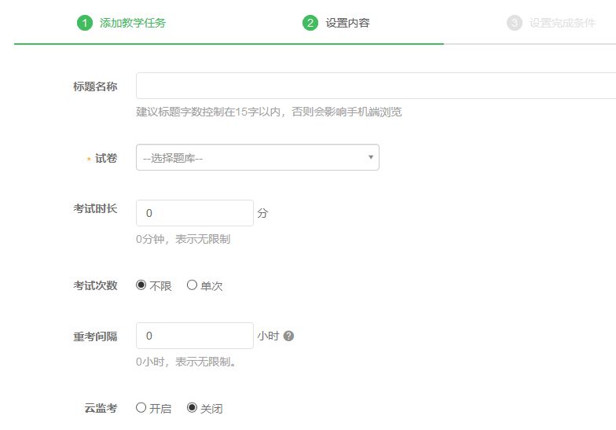Image resolution: width=616 pixels, height=430 pixels.
Task: Click the 考试时长 minutes input box
Action: point(195,213)
